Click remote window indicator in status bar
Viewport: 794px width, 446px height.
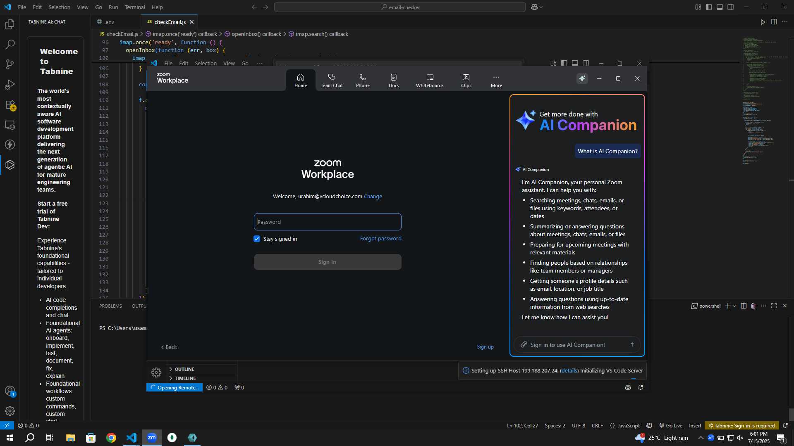point(7,425)
